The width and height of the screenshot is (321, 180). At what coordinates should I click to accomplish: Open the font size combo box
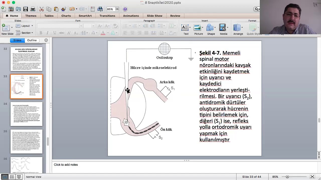[x=89, y=26]
